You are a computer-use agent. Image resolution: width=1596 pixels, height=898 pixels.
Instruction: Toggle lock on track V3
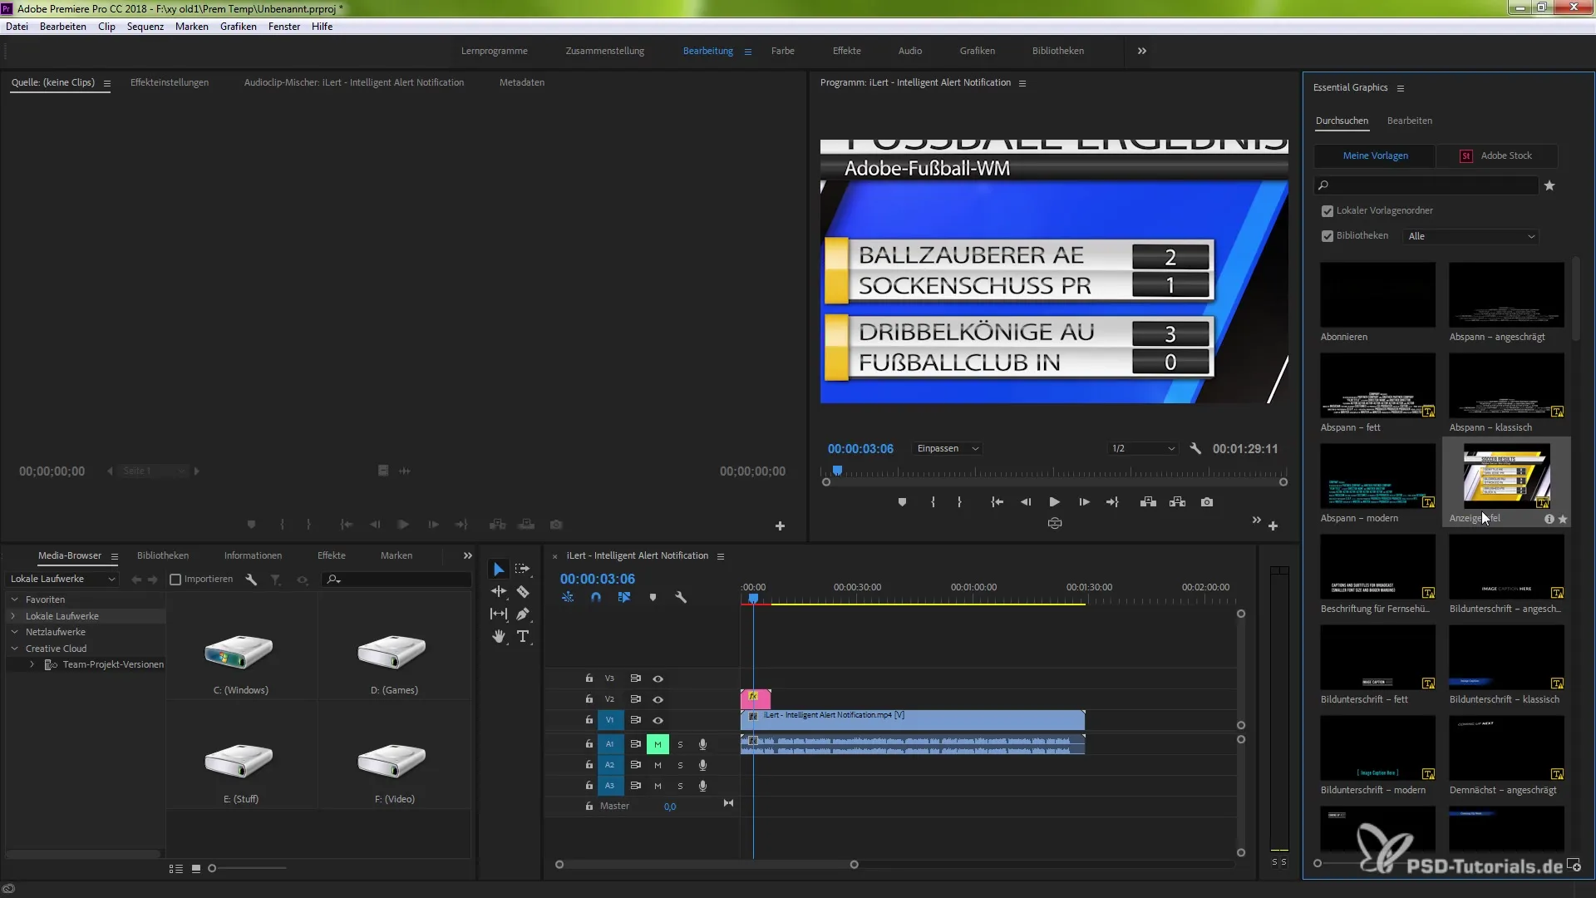pyautogui.click(x=589, y=678)
